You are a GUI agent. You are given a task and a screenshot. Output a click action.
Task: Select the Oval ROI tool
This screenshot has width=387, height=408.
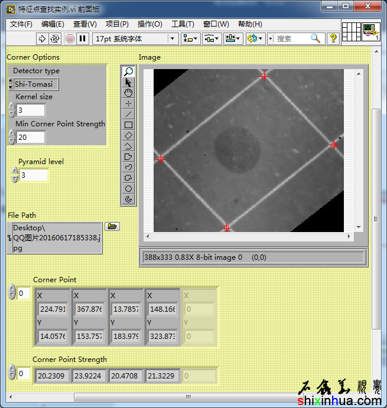click(128, 188)
